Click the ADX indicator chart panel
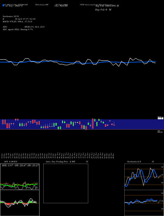The height and width of the screenshot is (216, 164). point(20,177)
